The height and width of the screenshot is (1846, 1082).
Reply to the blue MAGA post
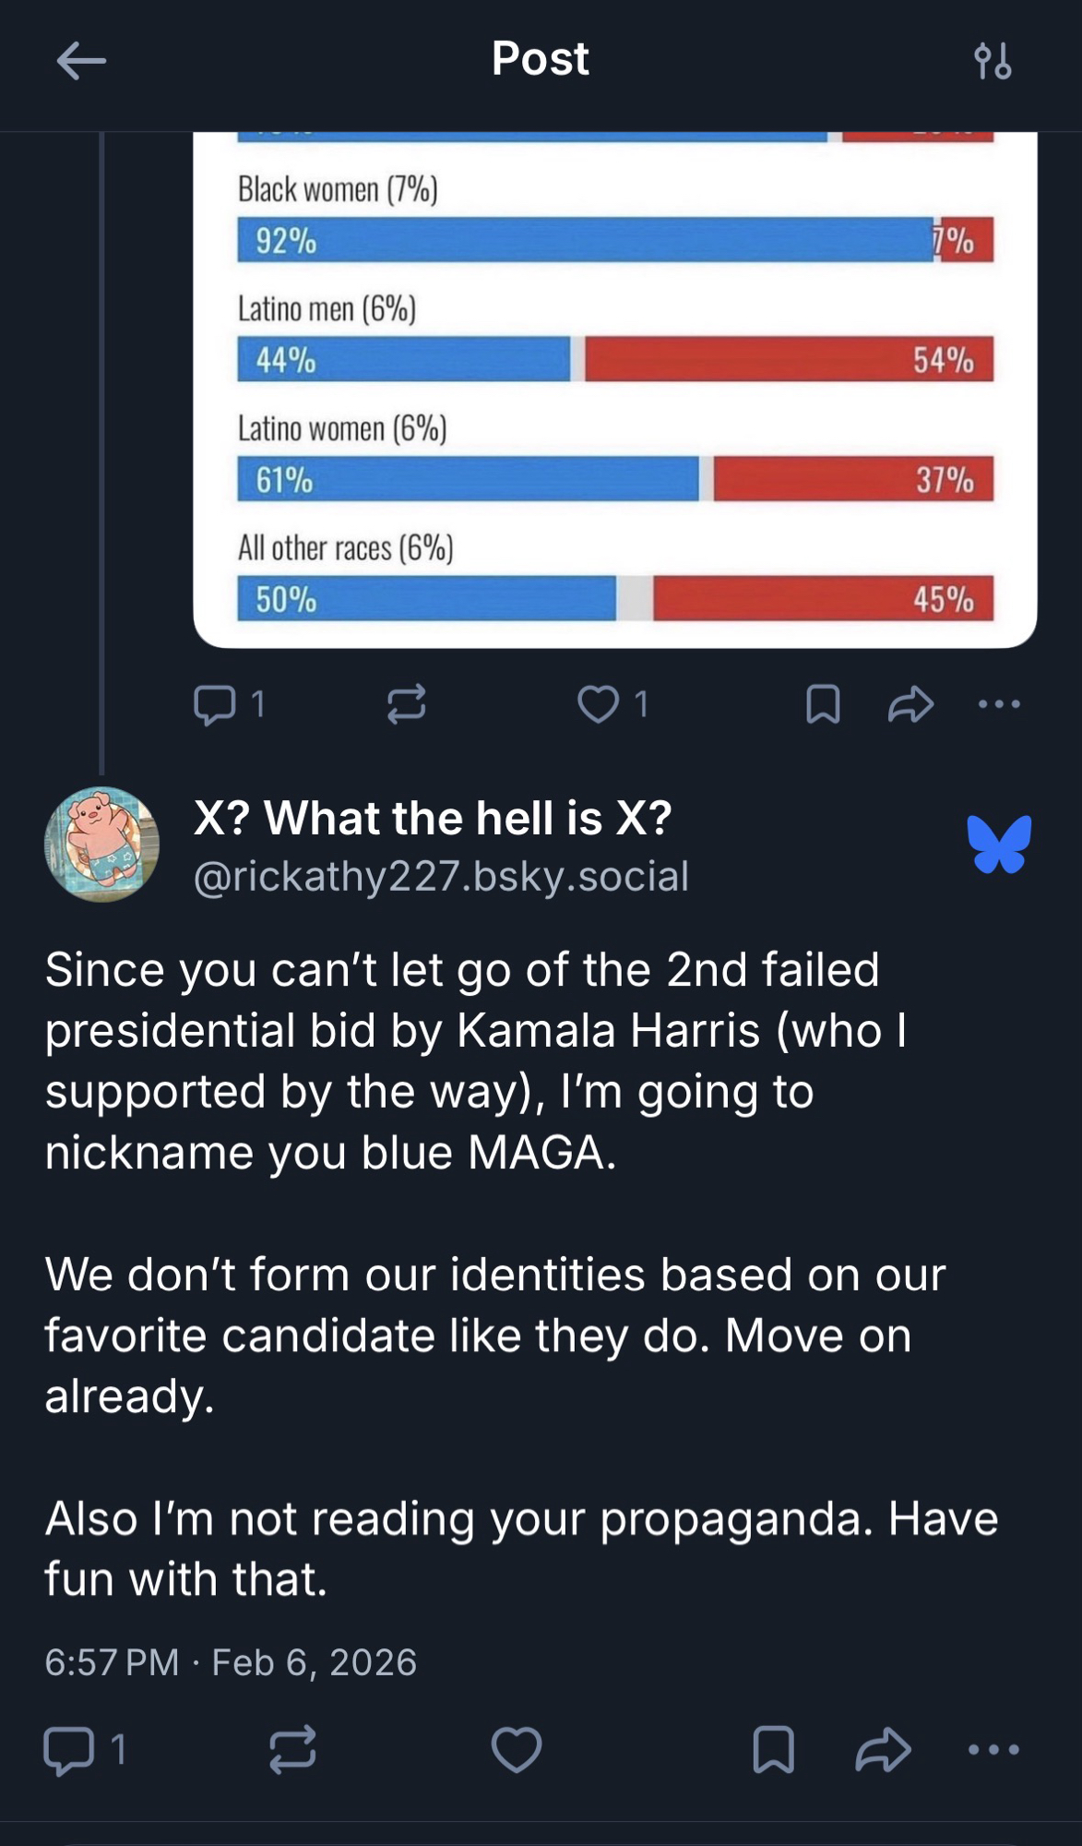point(70,1750)
